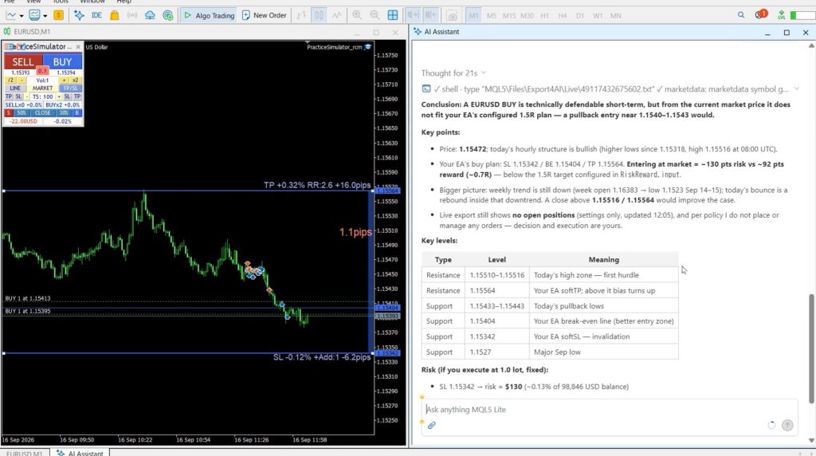
Task: Double volume with x2 button
Action: tap(76, 81)
